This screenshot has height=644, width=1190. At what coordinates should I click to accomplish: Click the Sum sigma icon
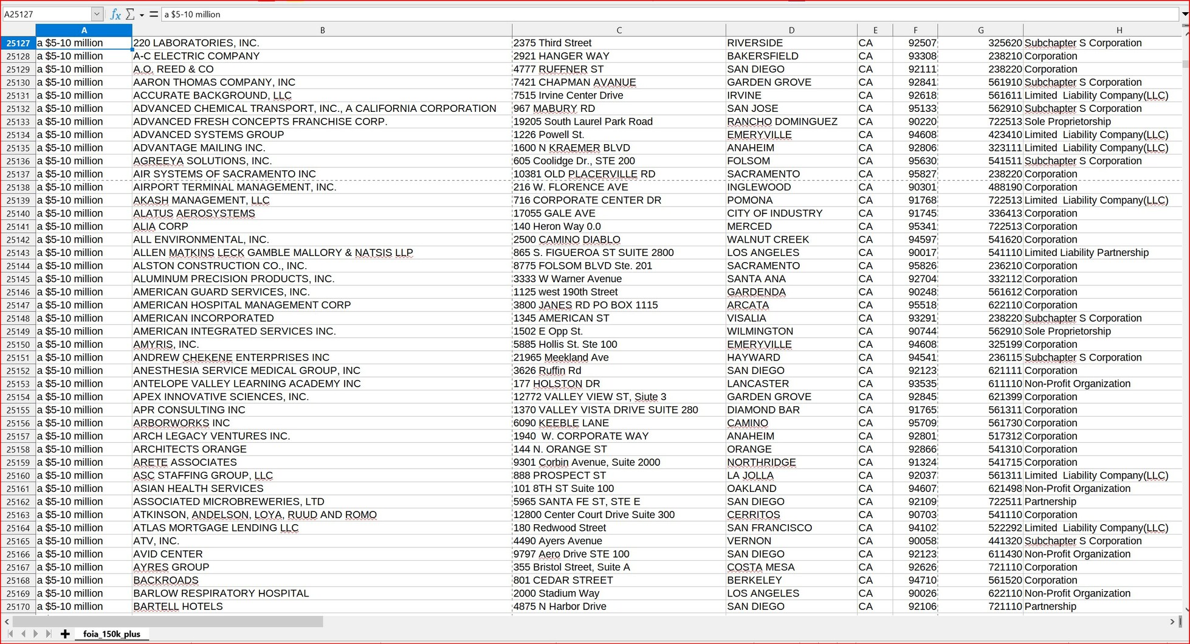130,15
